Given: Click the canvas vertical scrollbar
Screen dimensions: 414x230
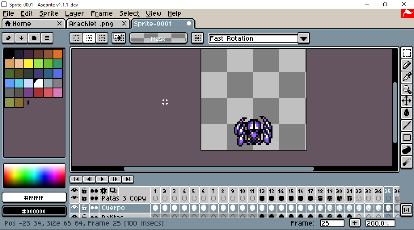Looking at the screenshot, I should 395,113.
